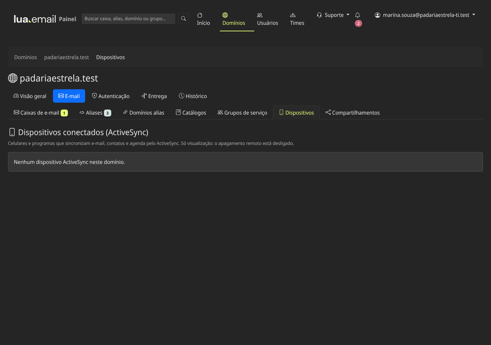Click the globe icon beside padariaestrela.test heading
The image size is (491, 345).
[x=13, y=78]
